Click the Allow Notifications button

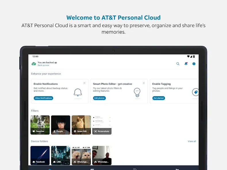pos(43,98)
